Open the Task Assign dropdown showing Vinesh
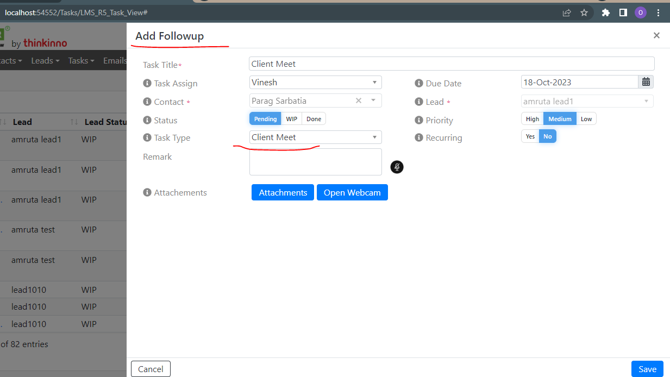The height and width of the screenshot is (377, 670). click(x=316, y=82)
